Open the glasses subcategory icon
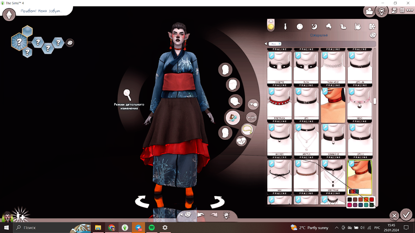This screenshot has height=233, width=415. pos(251,118)
